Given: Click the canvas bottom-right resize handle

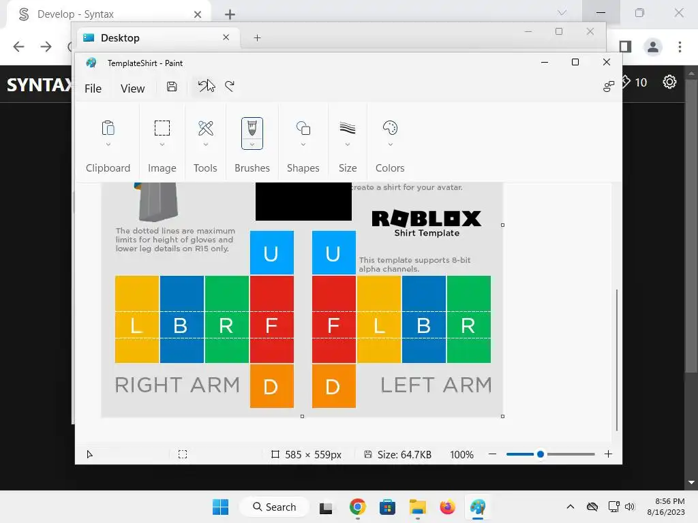Looking at the screenshot, I should tap(502, 416).
